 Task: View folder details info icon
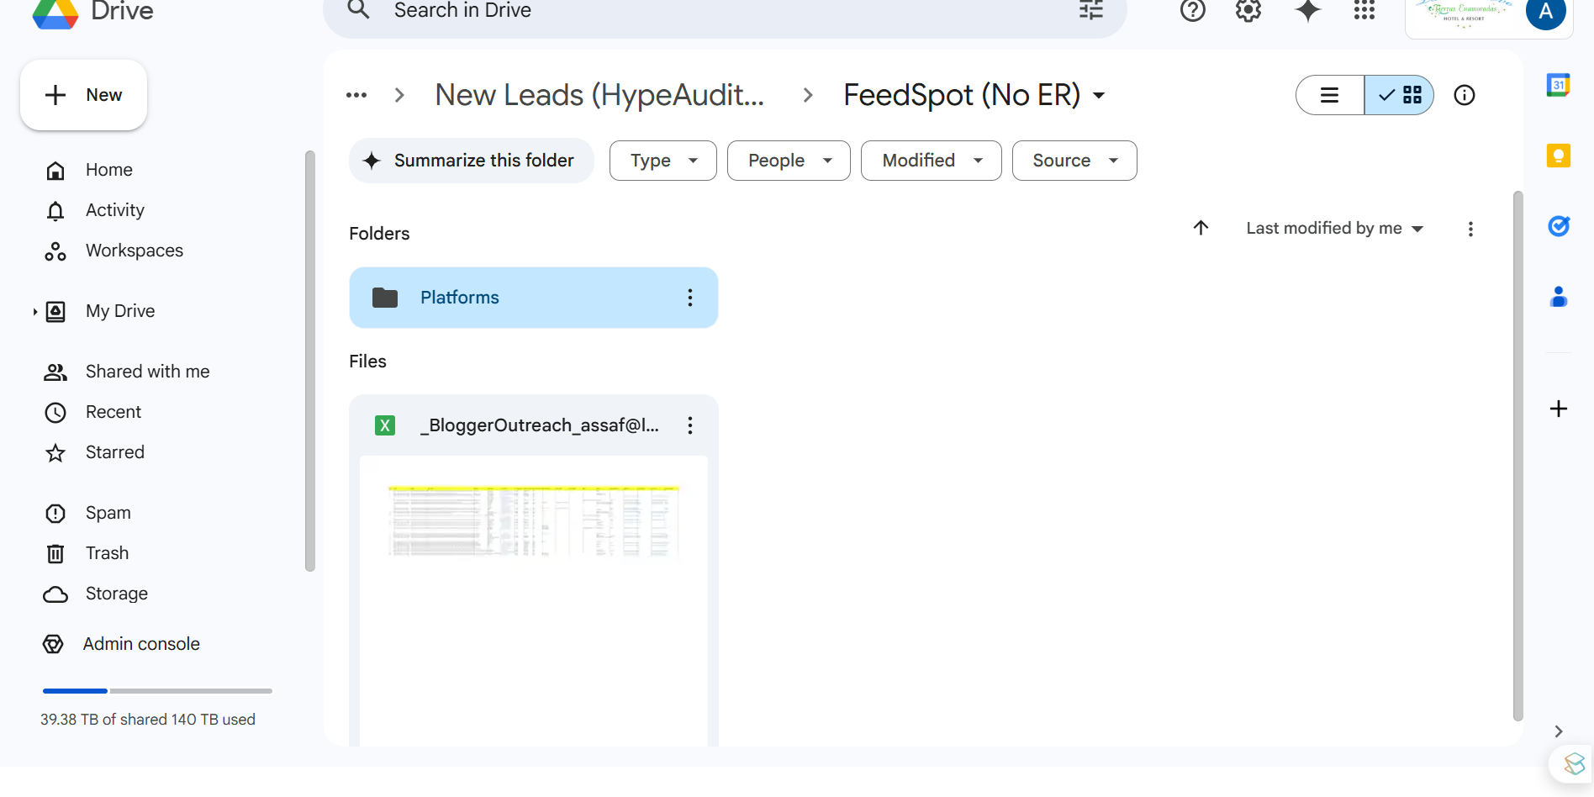click(x=1465, y=95)
